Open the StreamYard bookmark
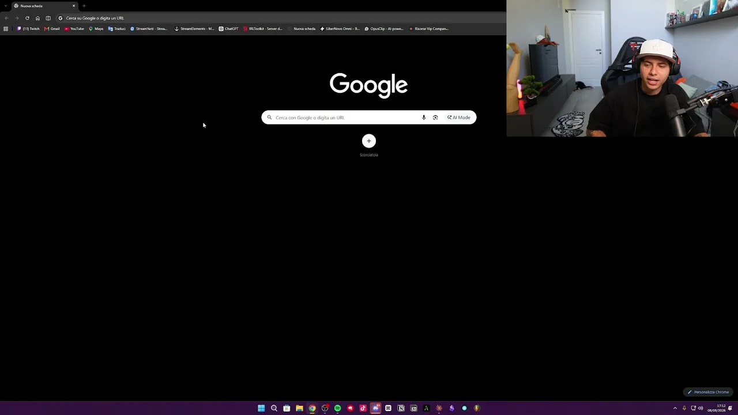 [x=149, y=29]
